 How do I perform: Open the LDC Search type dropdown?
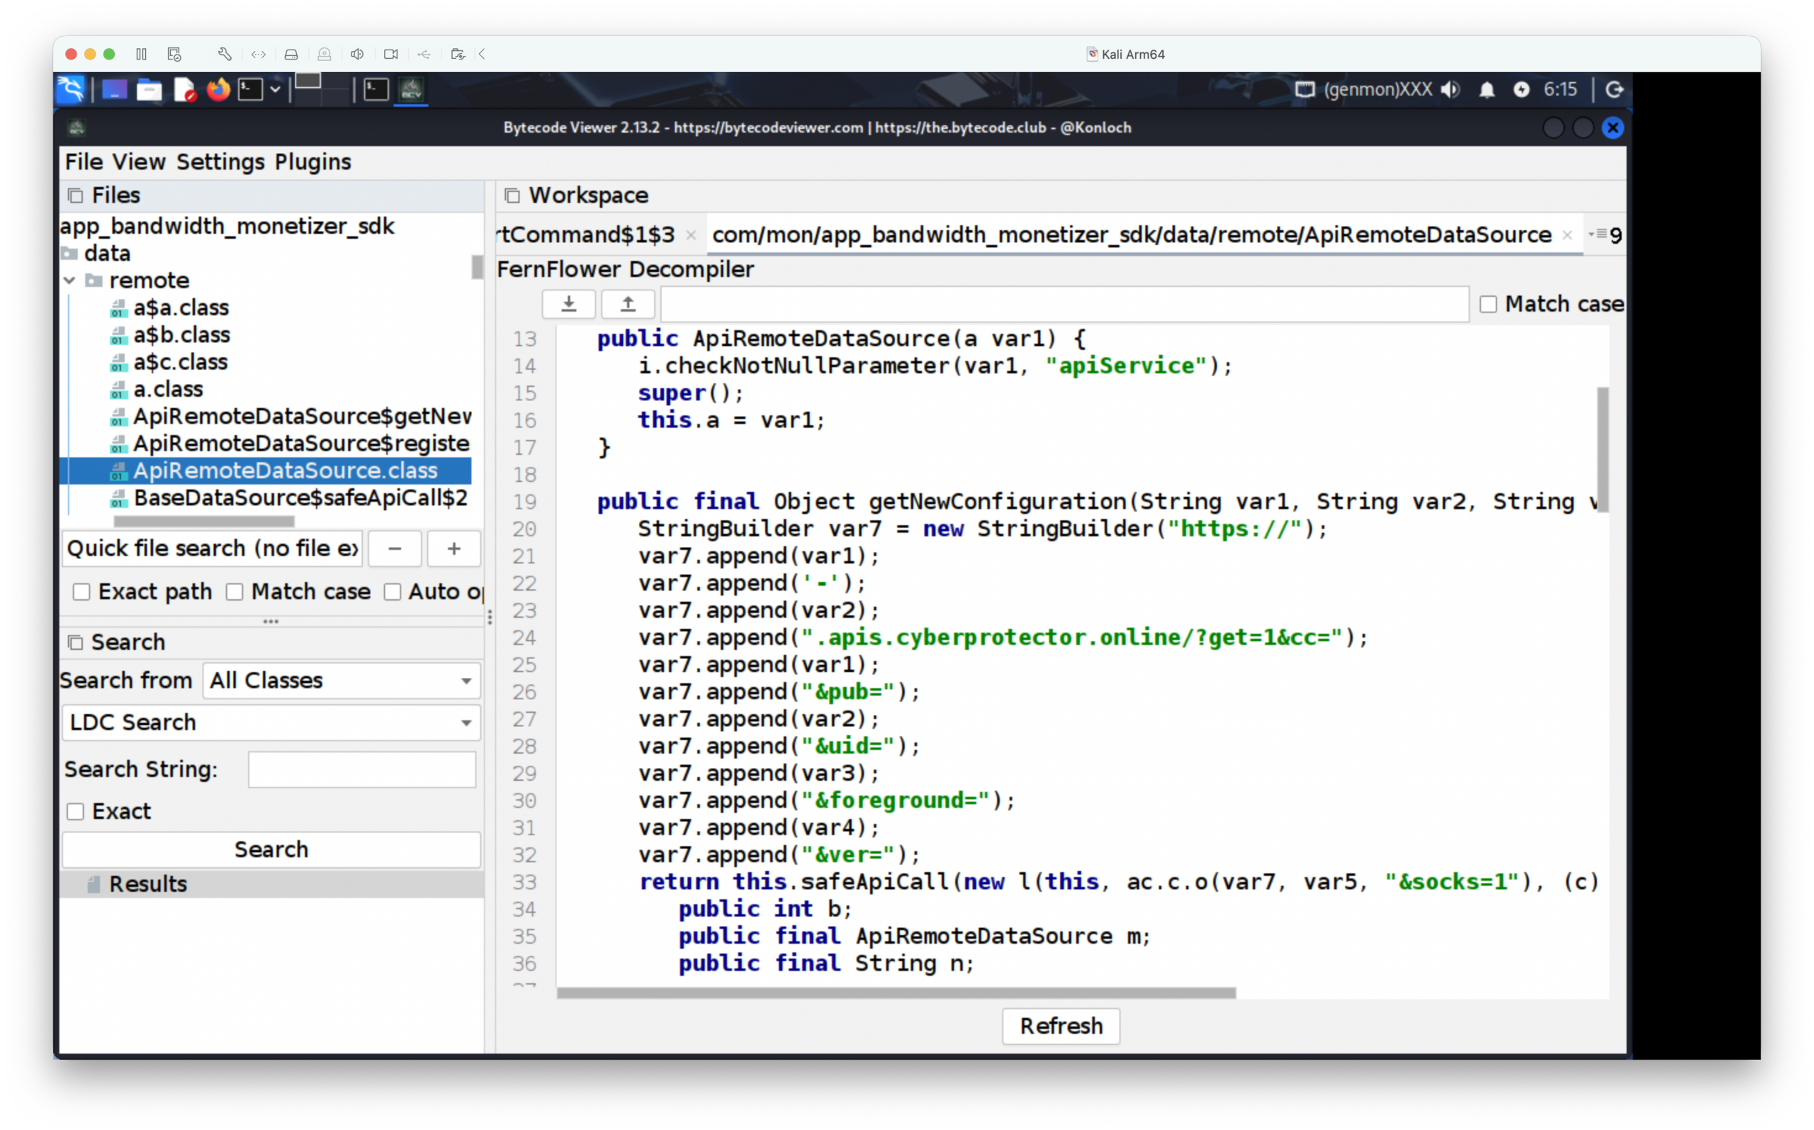click(271, 723)
